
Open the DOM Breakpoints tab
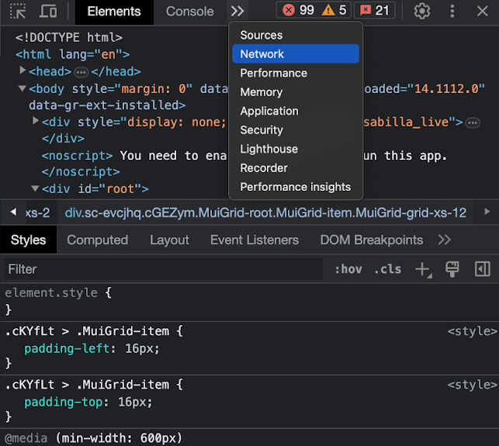coord(372,240)
